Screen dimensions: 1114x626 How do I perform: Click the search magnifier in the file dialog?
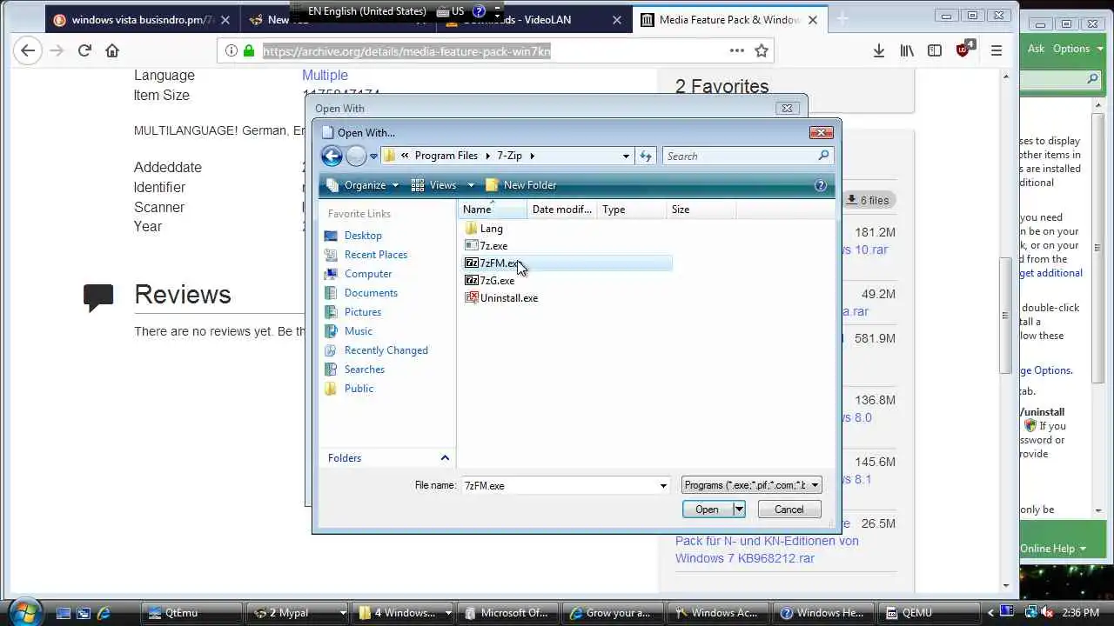click(x=823, y=156)
